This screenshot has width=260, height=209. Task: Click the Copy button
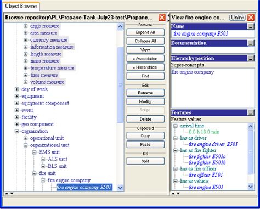(x=145, y=136)
